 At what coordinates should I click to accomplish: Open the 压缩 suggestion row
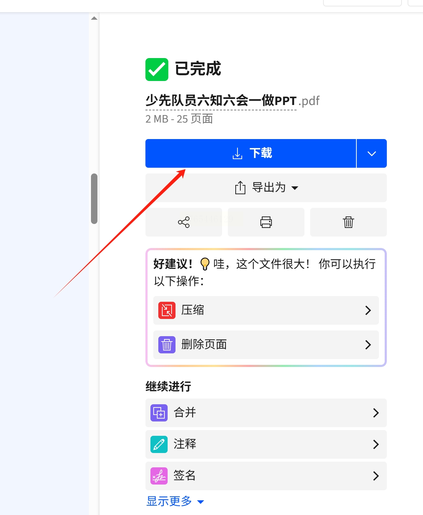click(x=266, y=310)
